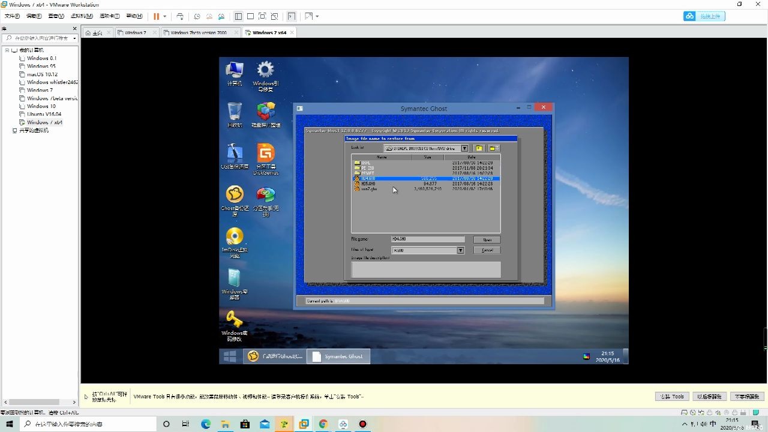The image size is (768, 432).
Task: Open the 查看(V) menu
Action: [56, 16]
